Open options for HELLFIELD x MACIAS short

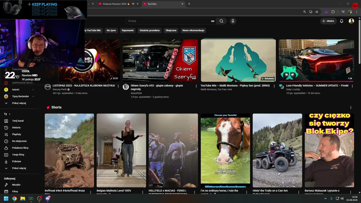[195, 192]
